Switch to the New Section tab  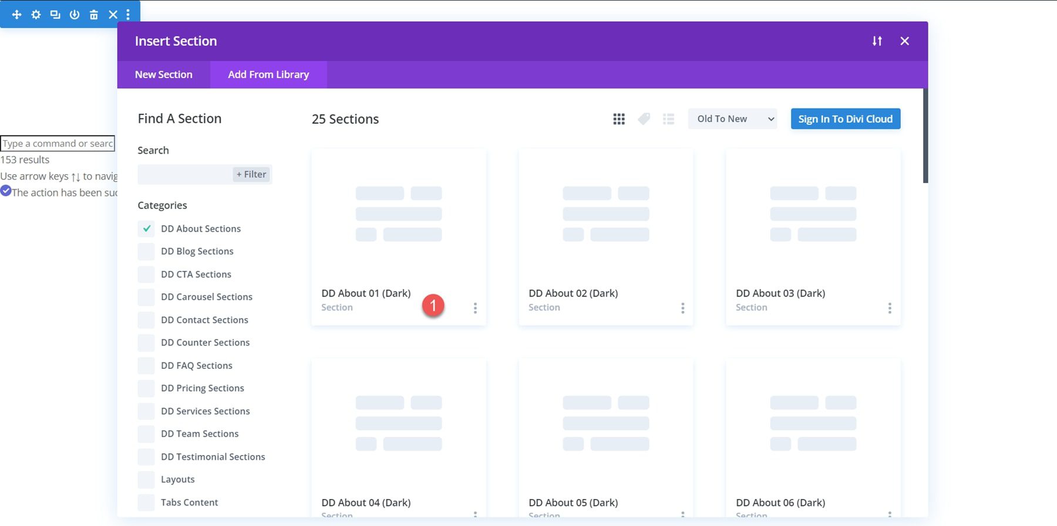(163, 74)
